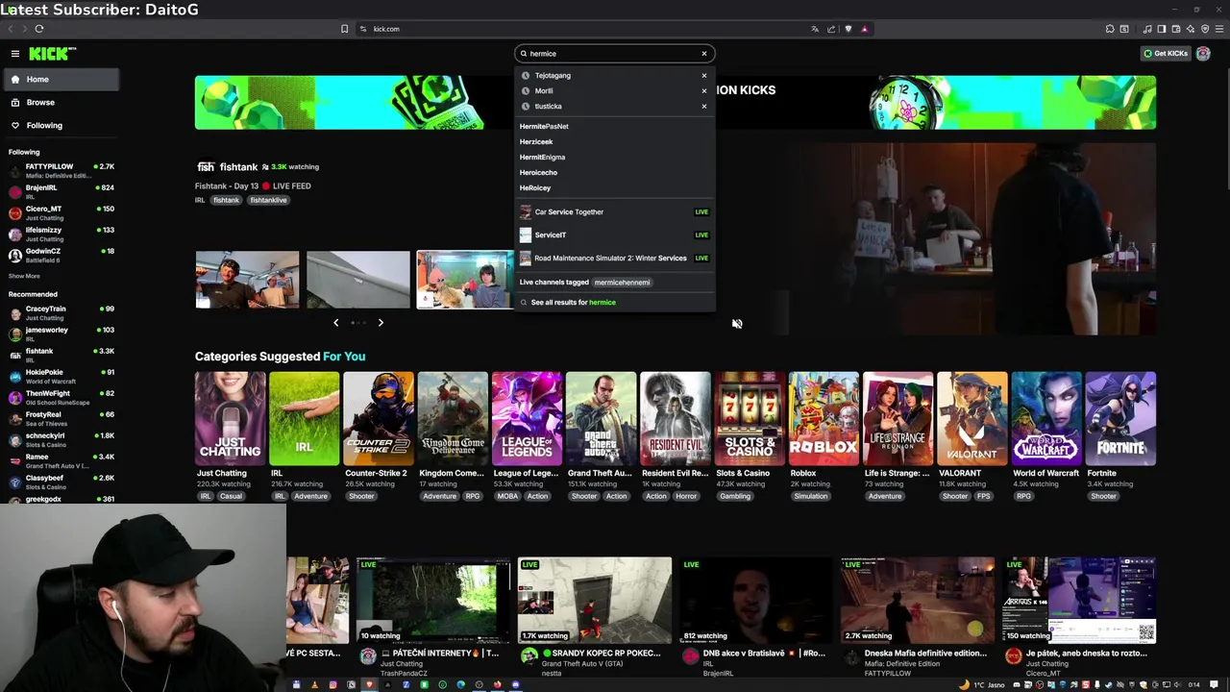This screenshot has width=1230, height=692.
Task: Click the Brave shields icon
Action: (848, 29)
